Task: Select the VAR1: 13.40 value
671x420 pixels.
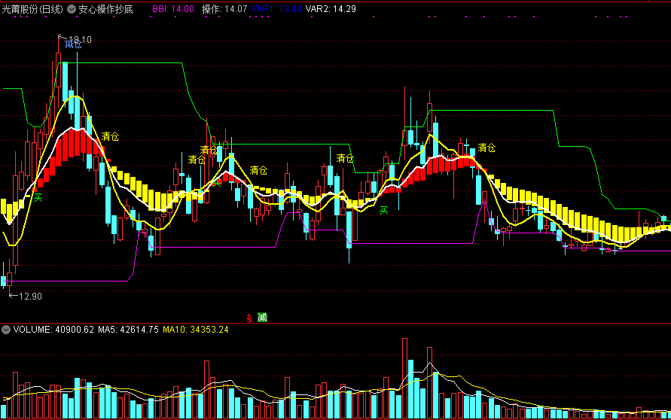Action: point(276,9)
